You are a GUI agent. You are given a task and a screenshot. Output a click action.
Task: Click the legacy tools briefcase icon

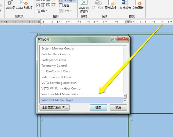point(43,11)
